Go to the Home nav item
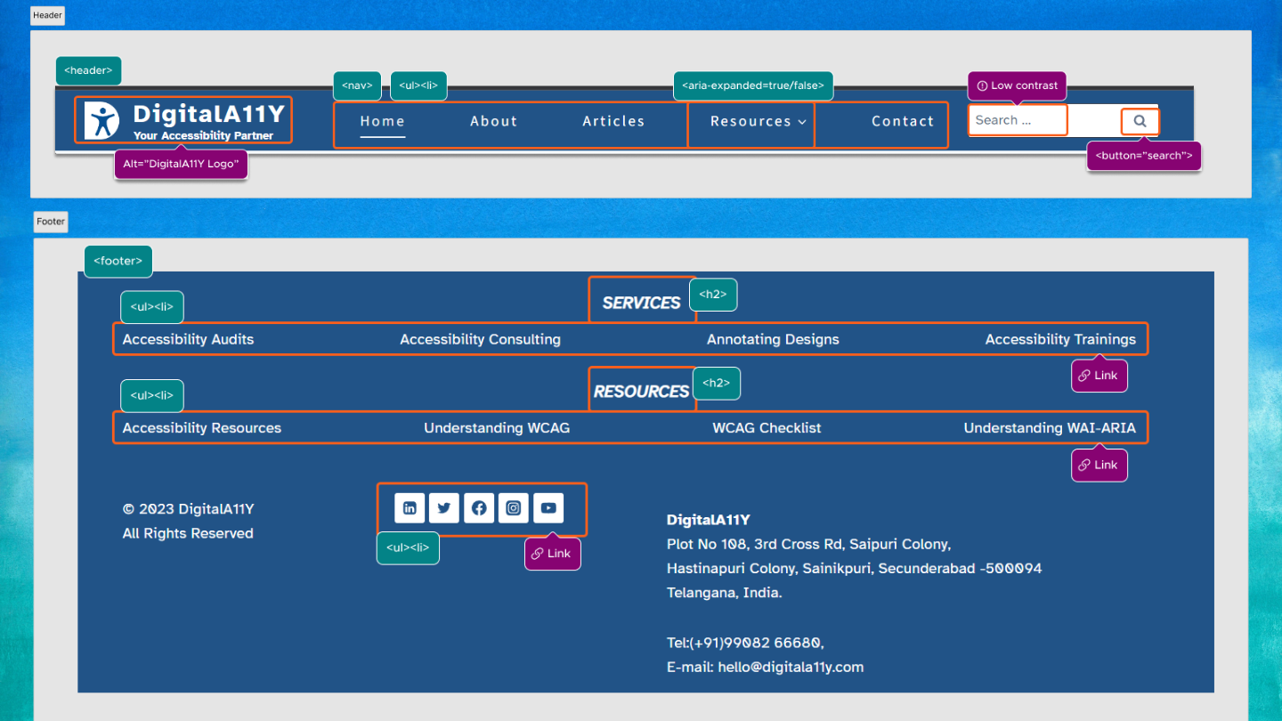Viewport: 1282px width, 721px height. tap(383, 121)
